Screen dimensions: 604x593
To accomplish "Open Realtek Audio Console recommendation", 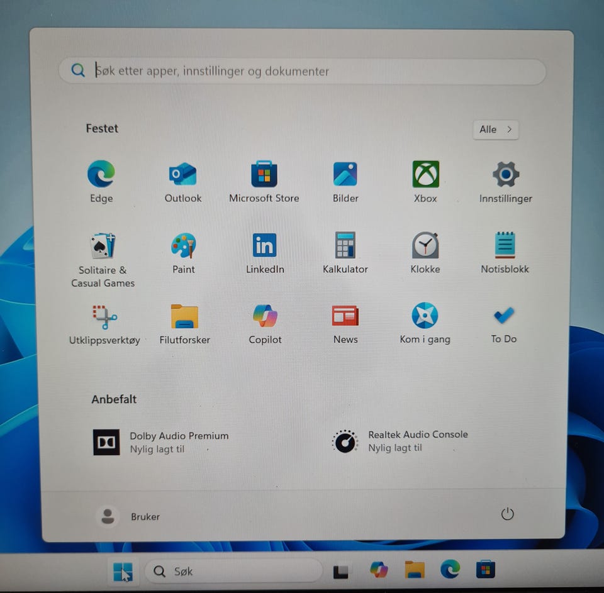I will point(400,441).
